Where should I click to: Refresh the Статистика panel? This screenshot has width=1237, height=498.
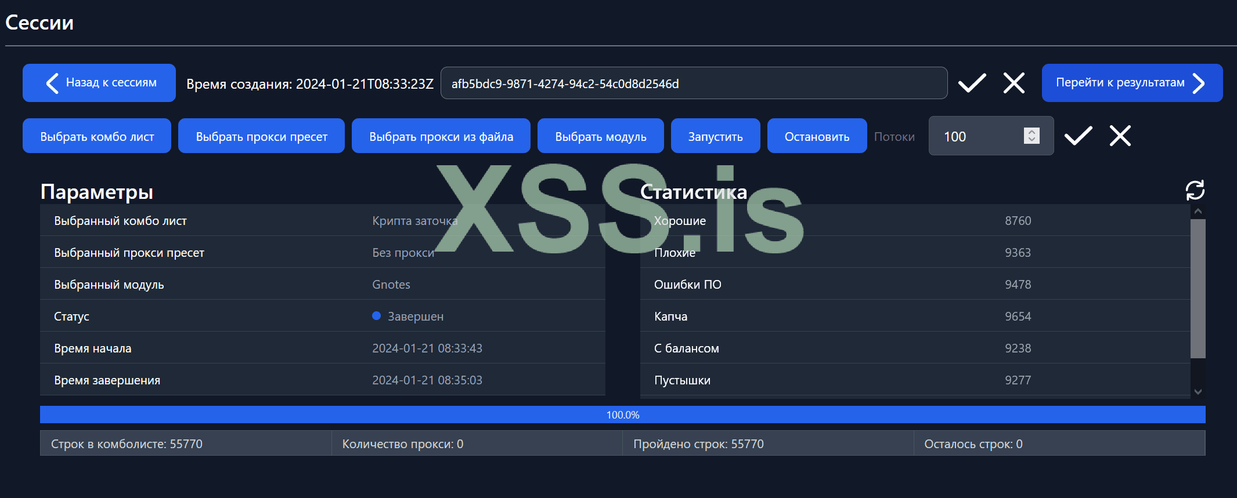pyautogui.click(x=1195, y=190)
